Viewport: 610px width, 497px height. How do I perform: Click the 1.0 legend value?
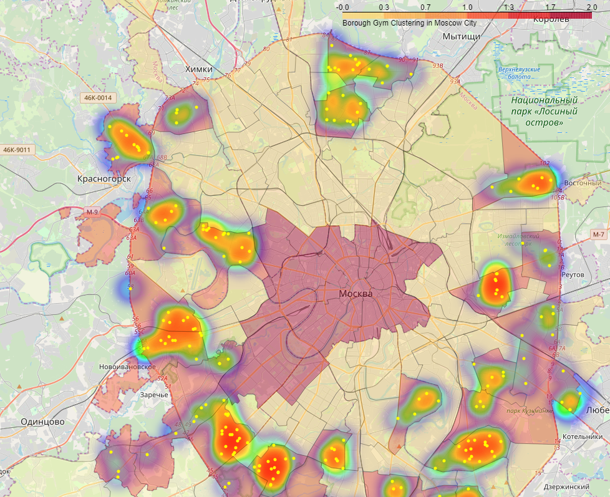(x=467, y=7)
